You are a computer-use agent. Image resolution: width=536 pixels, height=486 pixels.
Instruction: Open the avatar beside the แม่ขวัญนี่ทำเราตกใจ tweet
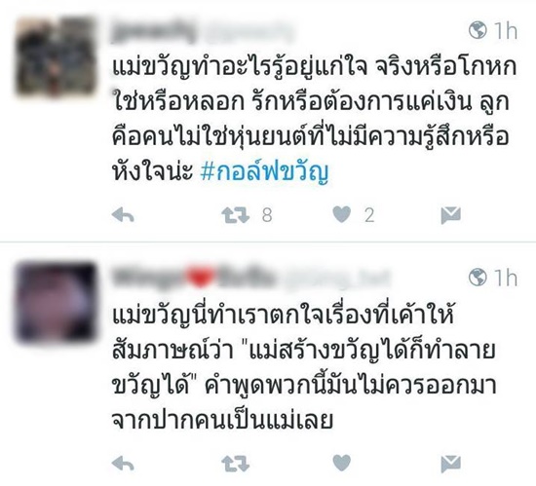tap(56, 303)
